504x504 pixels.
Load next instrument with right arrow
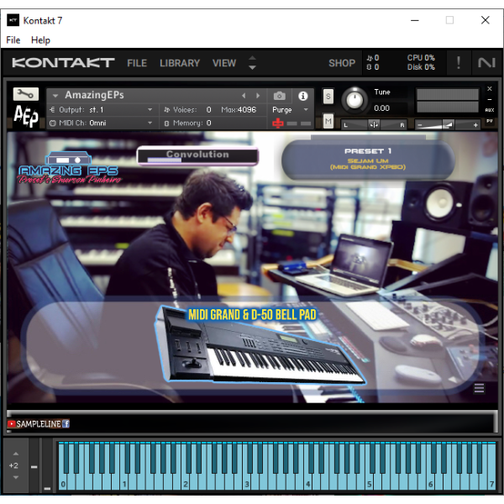click(258, 96)
